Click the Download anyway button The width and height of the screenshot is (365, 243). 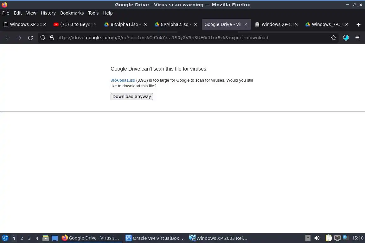[131, 97]
